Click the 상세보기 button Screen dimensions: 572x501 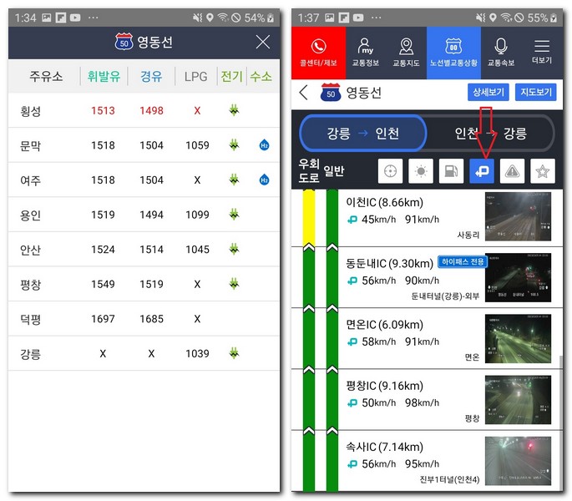pos(488,93)
